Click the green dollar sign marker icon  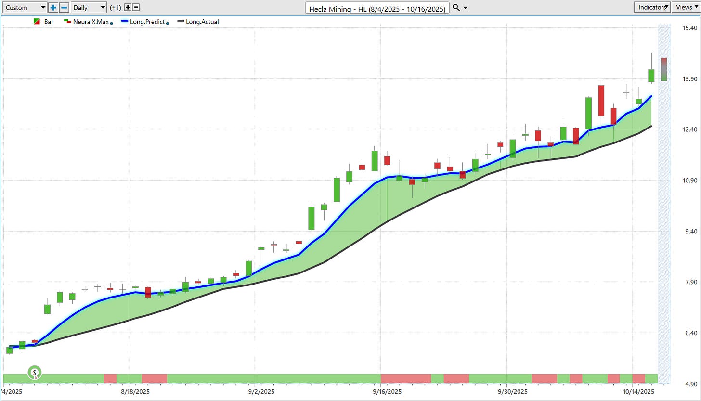pyautogui.click(x=35, y=373)
